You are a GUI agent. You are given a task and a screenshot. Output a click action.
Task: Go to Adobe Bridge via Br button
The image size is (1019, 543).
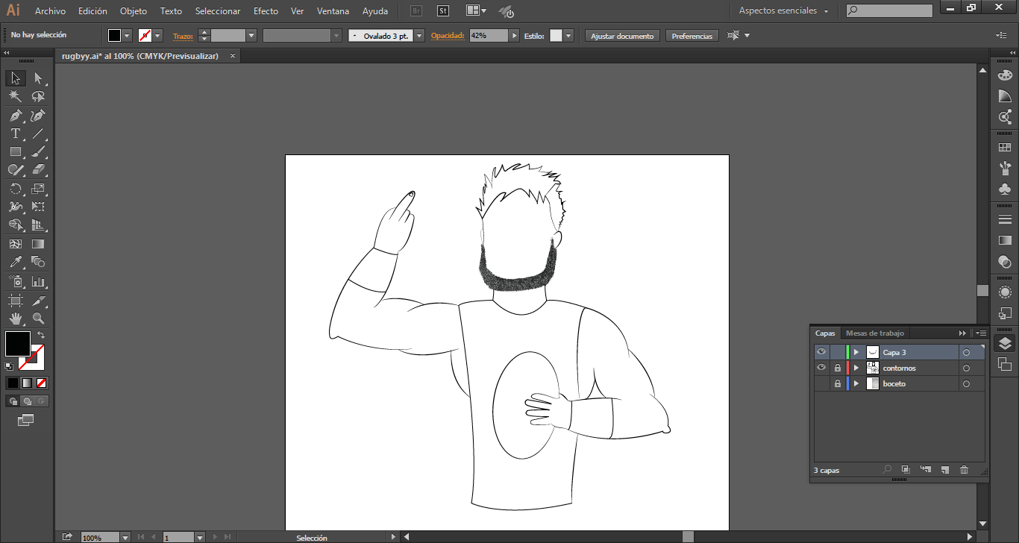coord(416,11)
